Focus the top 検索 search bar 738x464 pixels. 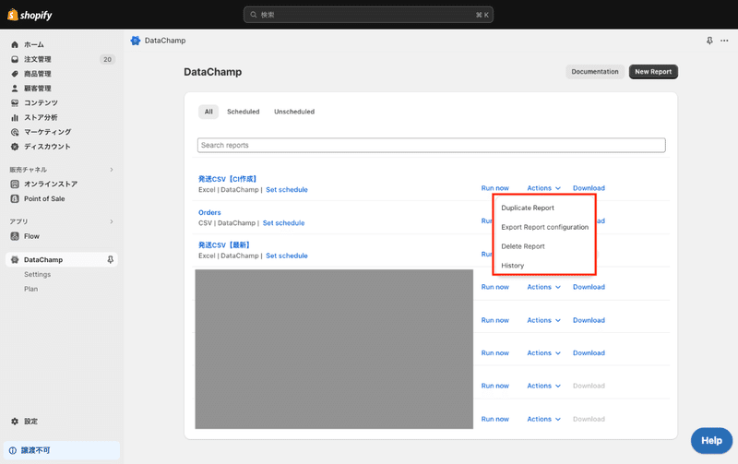point(368,15)
